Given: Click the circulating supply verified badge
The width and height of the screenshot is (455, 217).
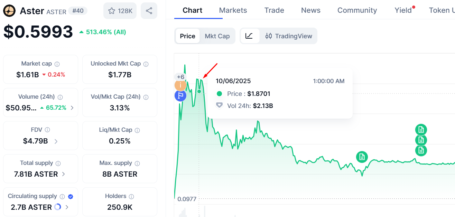Looking at the screenshot, I should tap(71, 196).
